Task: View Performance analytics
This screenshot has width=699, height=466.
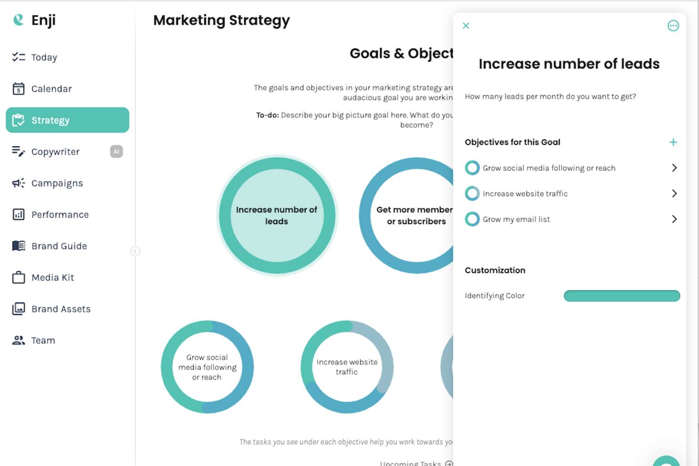Action: [x=60, y=214]
